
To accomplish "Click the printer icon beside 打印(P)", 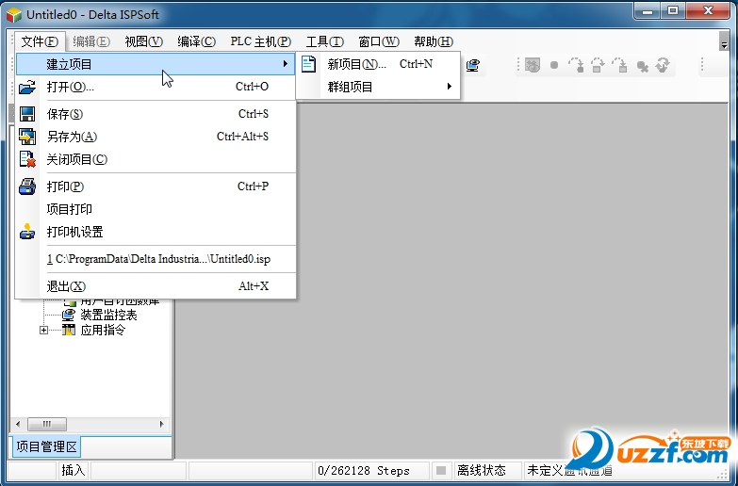I will point(27,186).
